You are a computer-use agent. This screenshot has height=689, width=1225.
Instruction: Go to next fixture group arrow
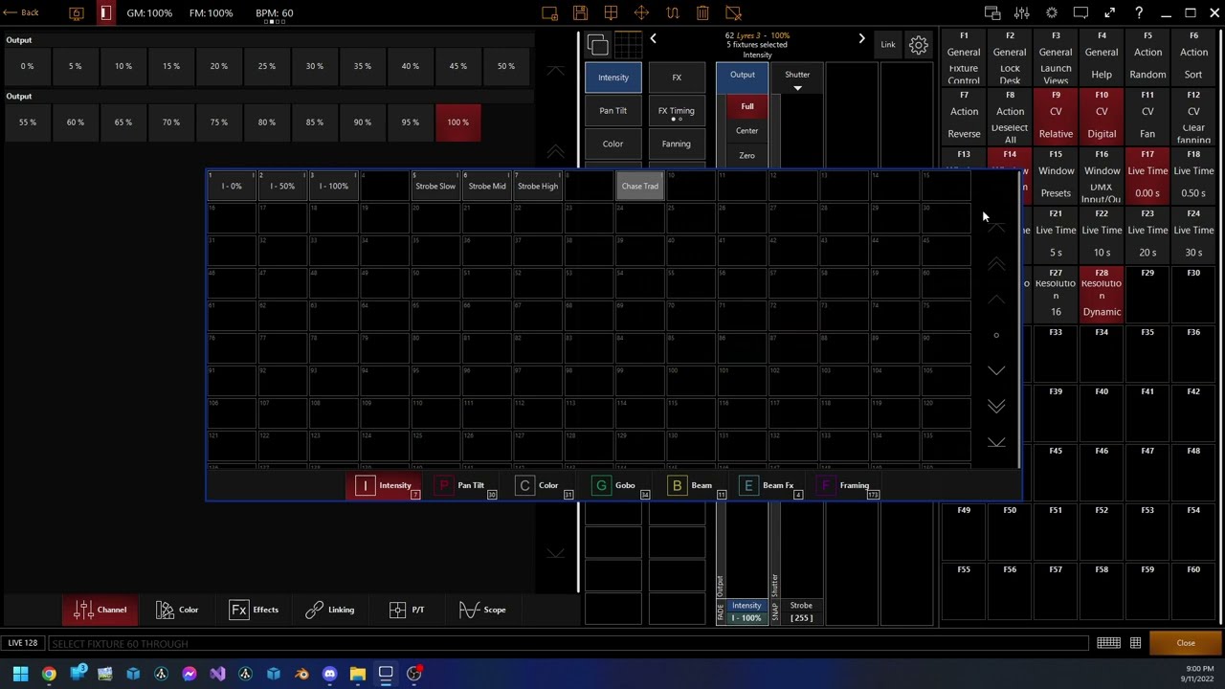coord(861,38)
